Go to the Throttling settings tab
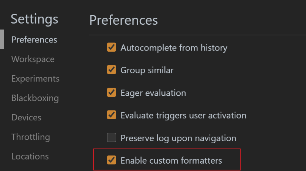Viewport: 306px width, 171px height. click(x=31, y=137)
